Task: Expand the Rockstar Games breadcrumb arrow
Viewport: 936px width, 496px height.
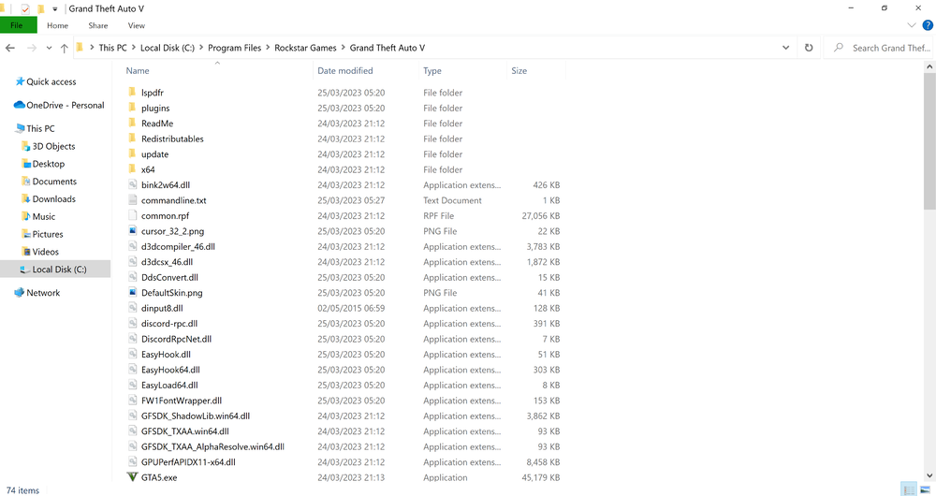Action: (344, 48)
